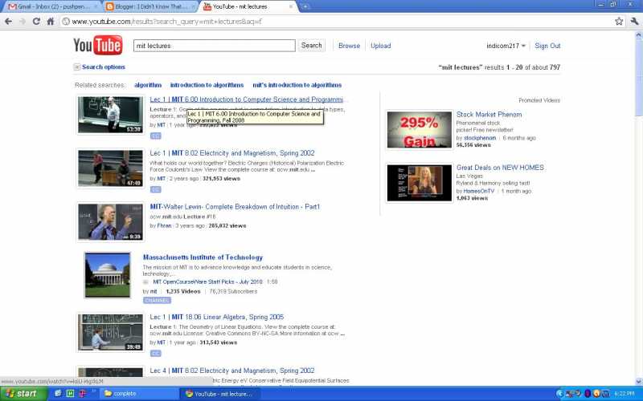The width and height of the screenshot is (643, 401).
Task: Click CC badge under Linear Algebra lecture
Action: pyautogui.click(x=156, y=354)
